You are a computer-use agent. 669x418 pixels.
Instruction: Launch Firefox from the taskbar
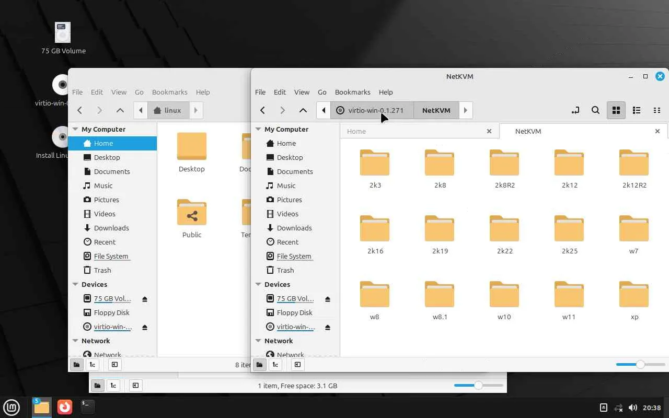click(x=65, y=407)
